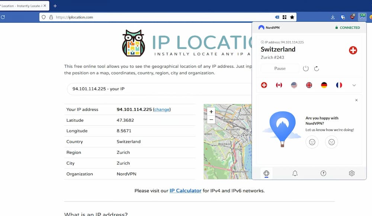Click the padlock site security icon
Image resolution: width=372 pixels, height=216 pixels.
tap(51, 17)
